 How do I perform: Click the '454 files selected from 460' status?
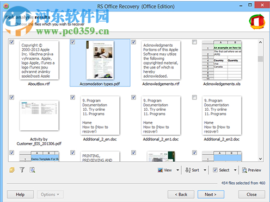243,183
